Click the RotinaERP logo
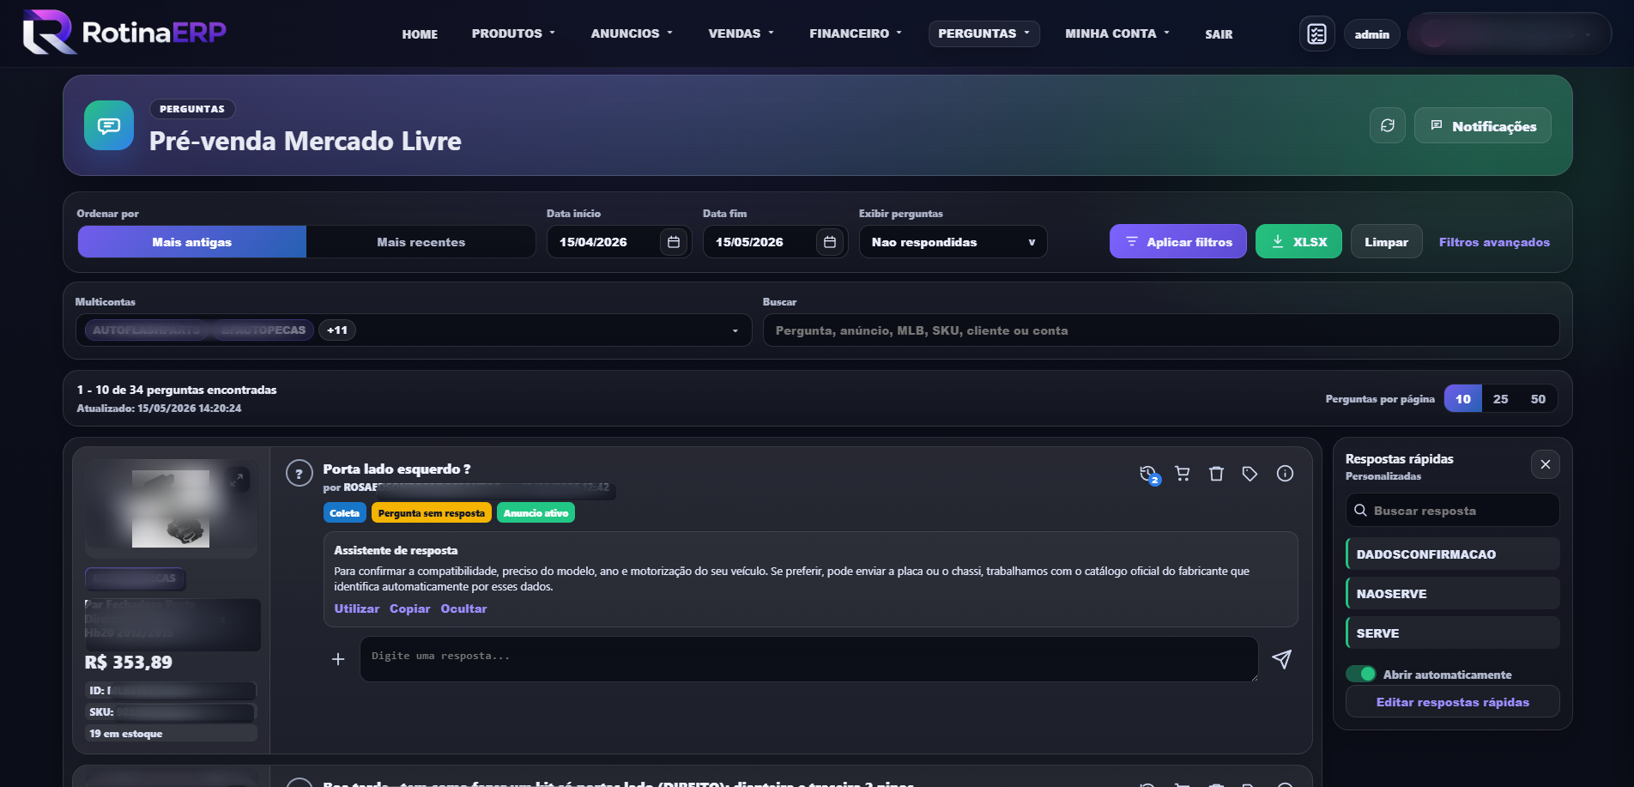Image resolution: width=1634 pixels, height=787 pixels. coord(124,33)
